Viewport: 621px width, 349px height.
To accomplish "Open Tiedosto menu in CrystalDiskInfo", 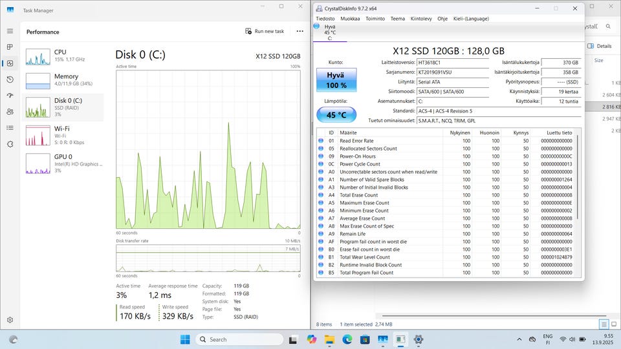I will coord(325,19).
